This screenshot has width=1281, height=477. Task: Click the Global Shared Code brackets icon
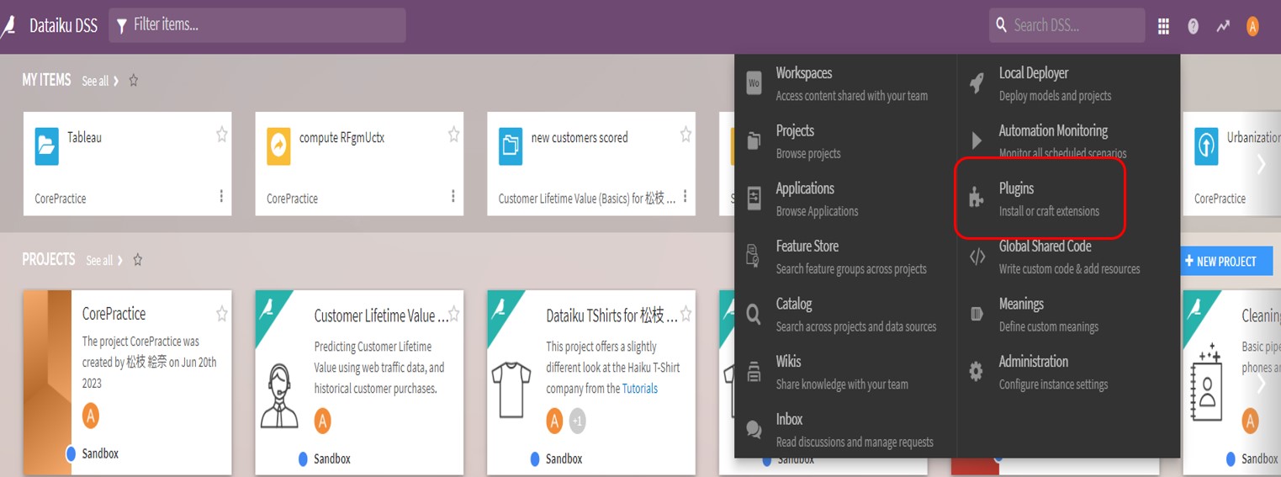click(x=977, y=257)
